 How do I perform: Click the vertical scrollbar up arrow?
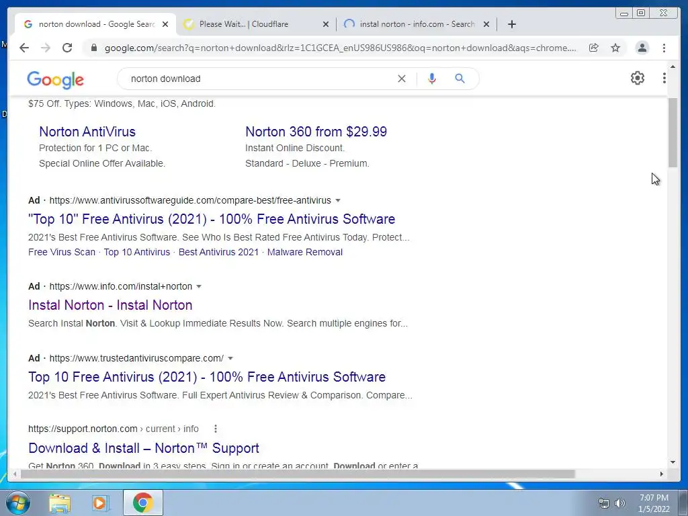(673, 67)
